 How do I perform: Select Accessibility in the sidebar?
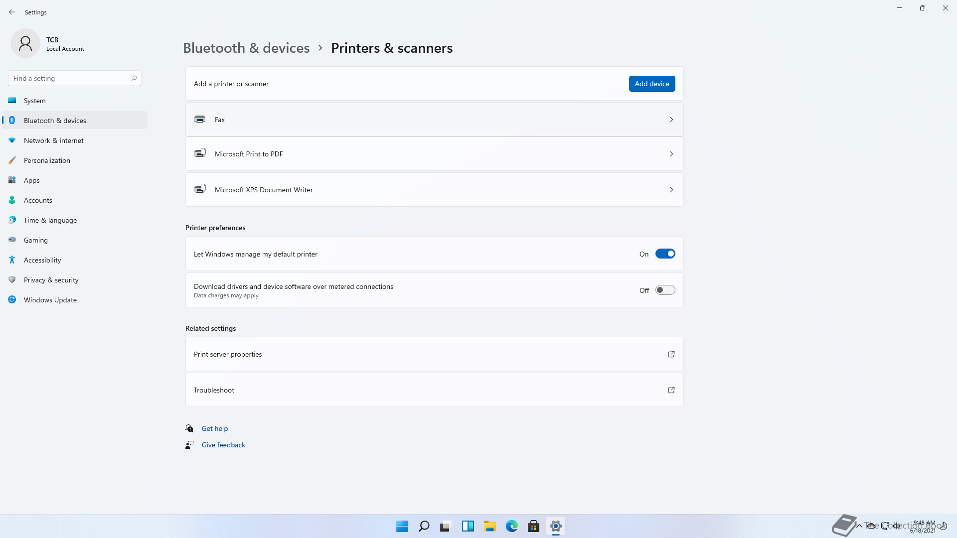coord(75,260)
